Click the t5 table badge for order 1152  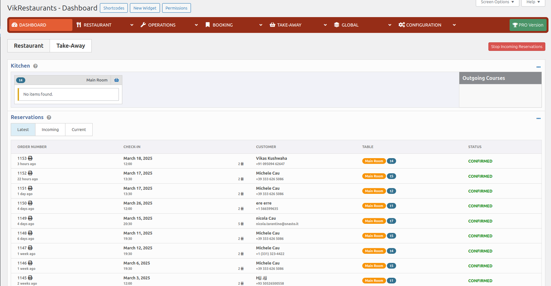pos(392,176)
